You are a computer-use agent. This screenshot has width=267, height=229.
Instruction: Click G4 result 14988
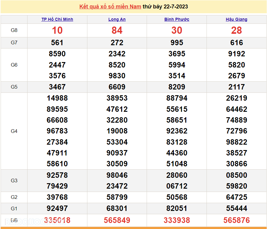pos(57,98)
